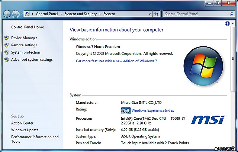
Task: Click 'Micro-Star INT'L CO.,LTD' manufacturer value
Action: (x=141, y=103)
